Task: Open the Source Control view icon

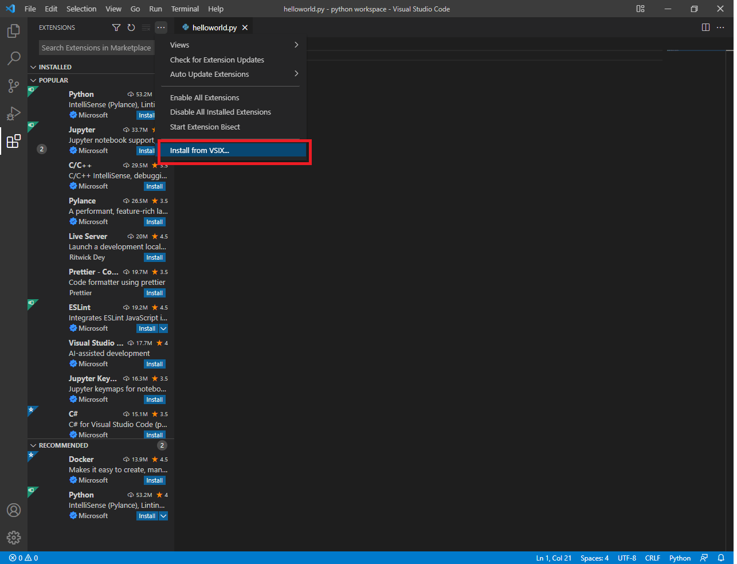Action: tap(14, 86)
